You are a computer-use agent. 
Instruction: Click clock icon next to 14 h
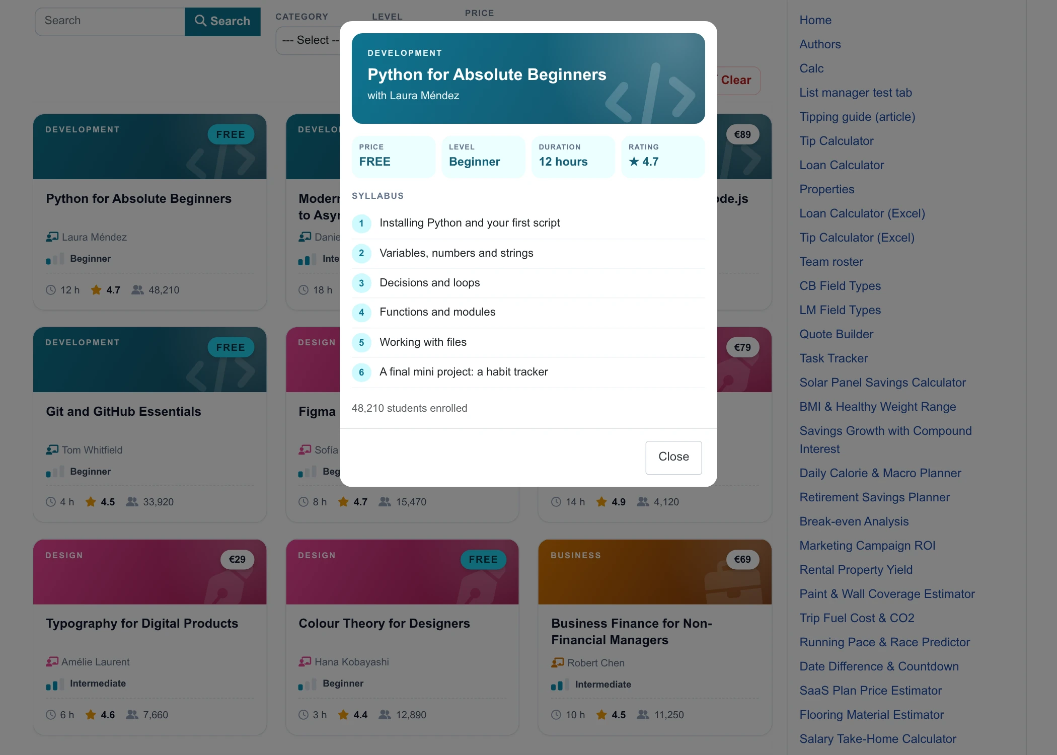[556, 502]
